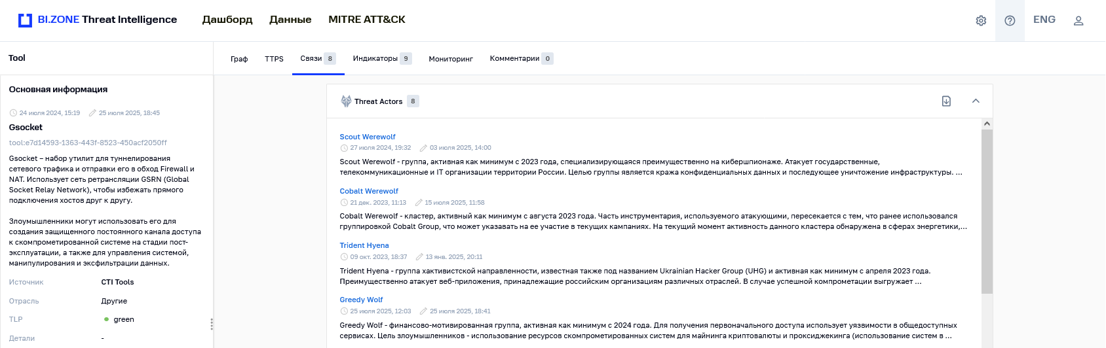The image size is (1106, 348).
Task: Switch to the Мониторинг tab
Action: tap(451, 59)
